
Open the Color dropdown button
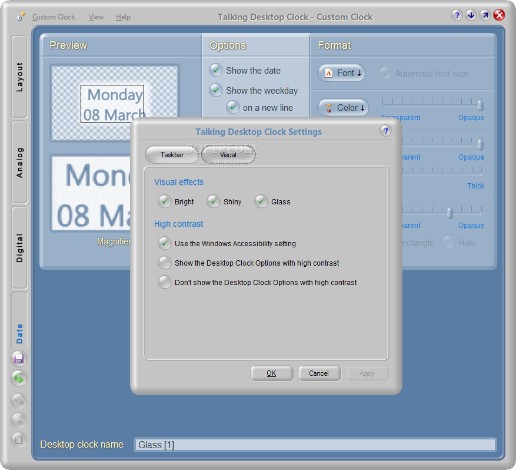[x=343, y=108]
